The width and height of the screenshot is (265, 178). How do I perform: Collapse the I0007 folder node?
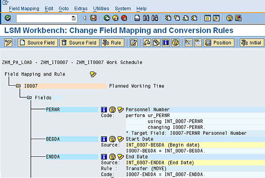click(x=19, y=86)
